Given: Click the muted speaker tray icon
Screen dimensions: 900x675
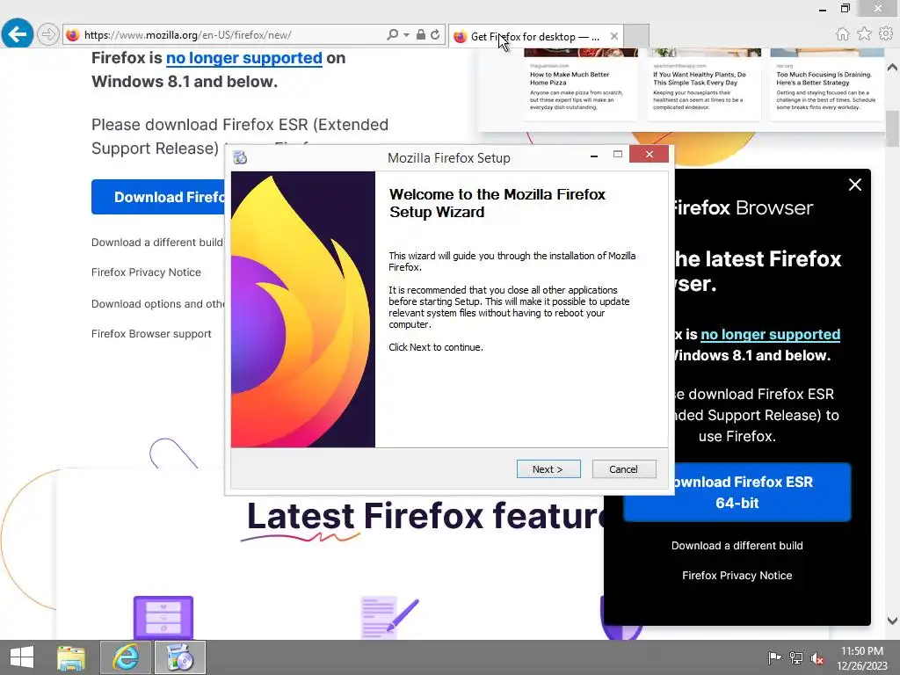Looking at the screenshot, I should [817, 658].
